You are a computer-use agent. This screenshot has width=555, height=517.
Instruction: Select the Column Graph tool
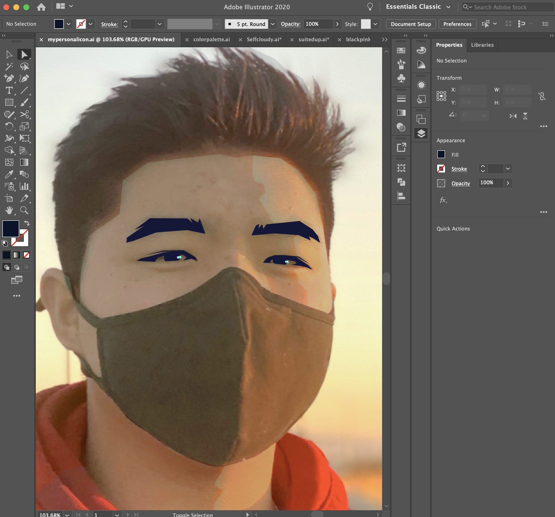[24, 186]
